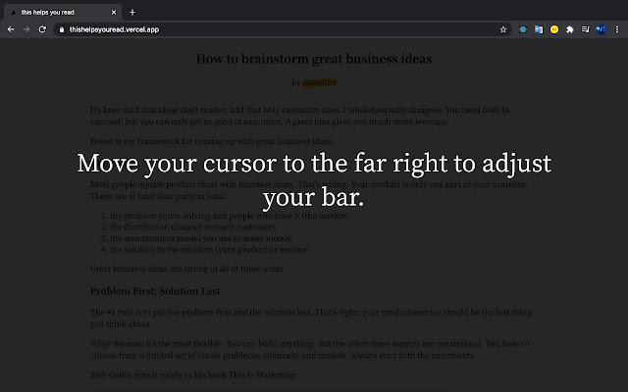Click 'Seth Godin puts it nicely' sentence

pyautogui.click(x=193, y=375)
